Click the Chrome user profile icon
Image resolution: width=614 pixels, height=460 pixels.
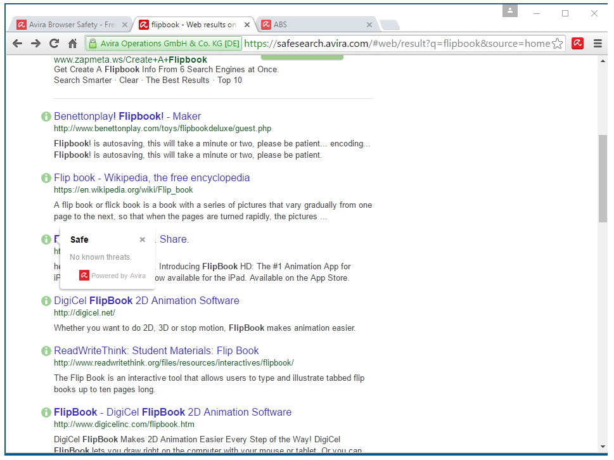pos(510,11)
